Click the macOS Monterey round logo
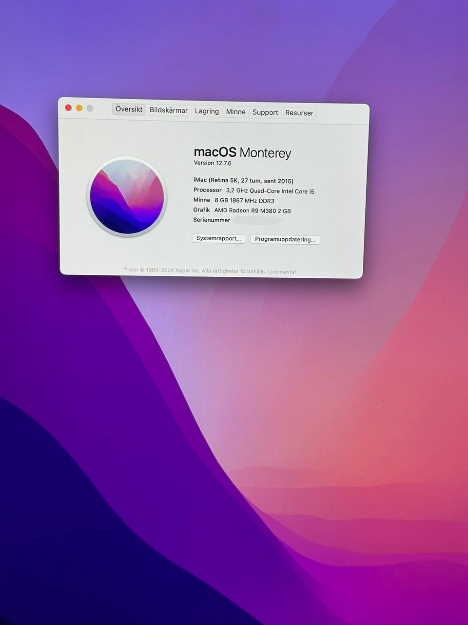468x625 pixels. point(127,197)
